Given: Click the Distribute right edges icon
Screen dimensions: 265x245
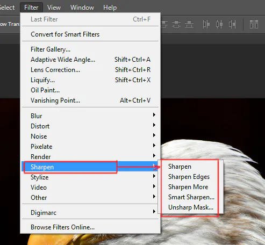Looking at the screenshot, I should tap(232, 24).
